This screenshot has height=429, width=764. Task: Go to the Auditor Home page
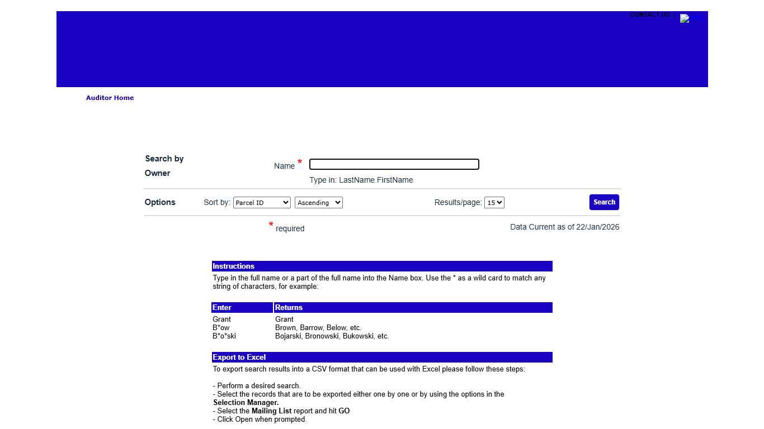pos(110,98)
